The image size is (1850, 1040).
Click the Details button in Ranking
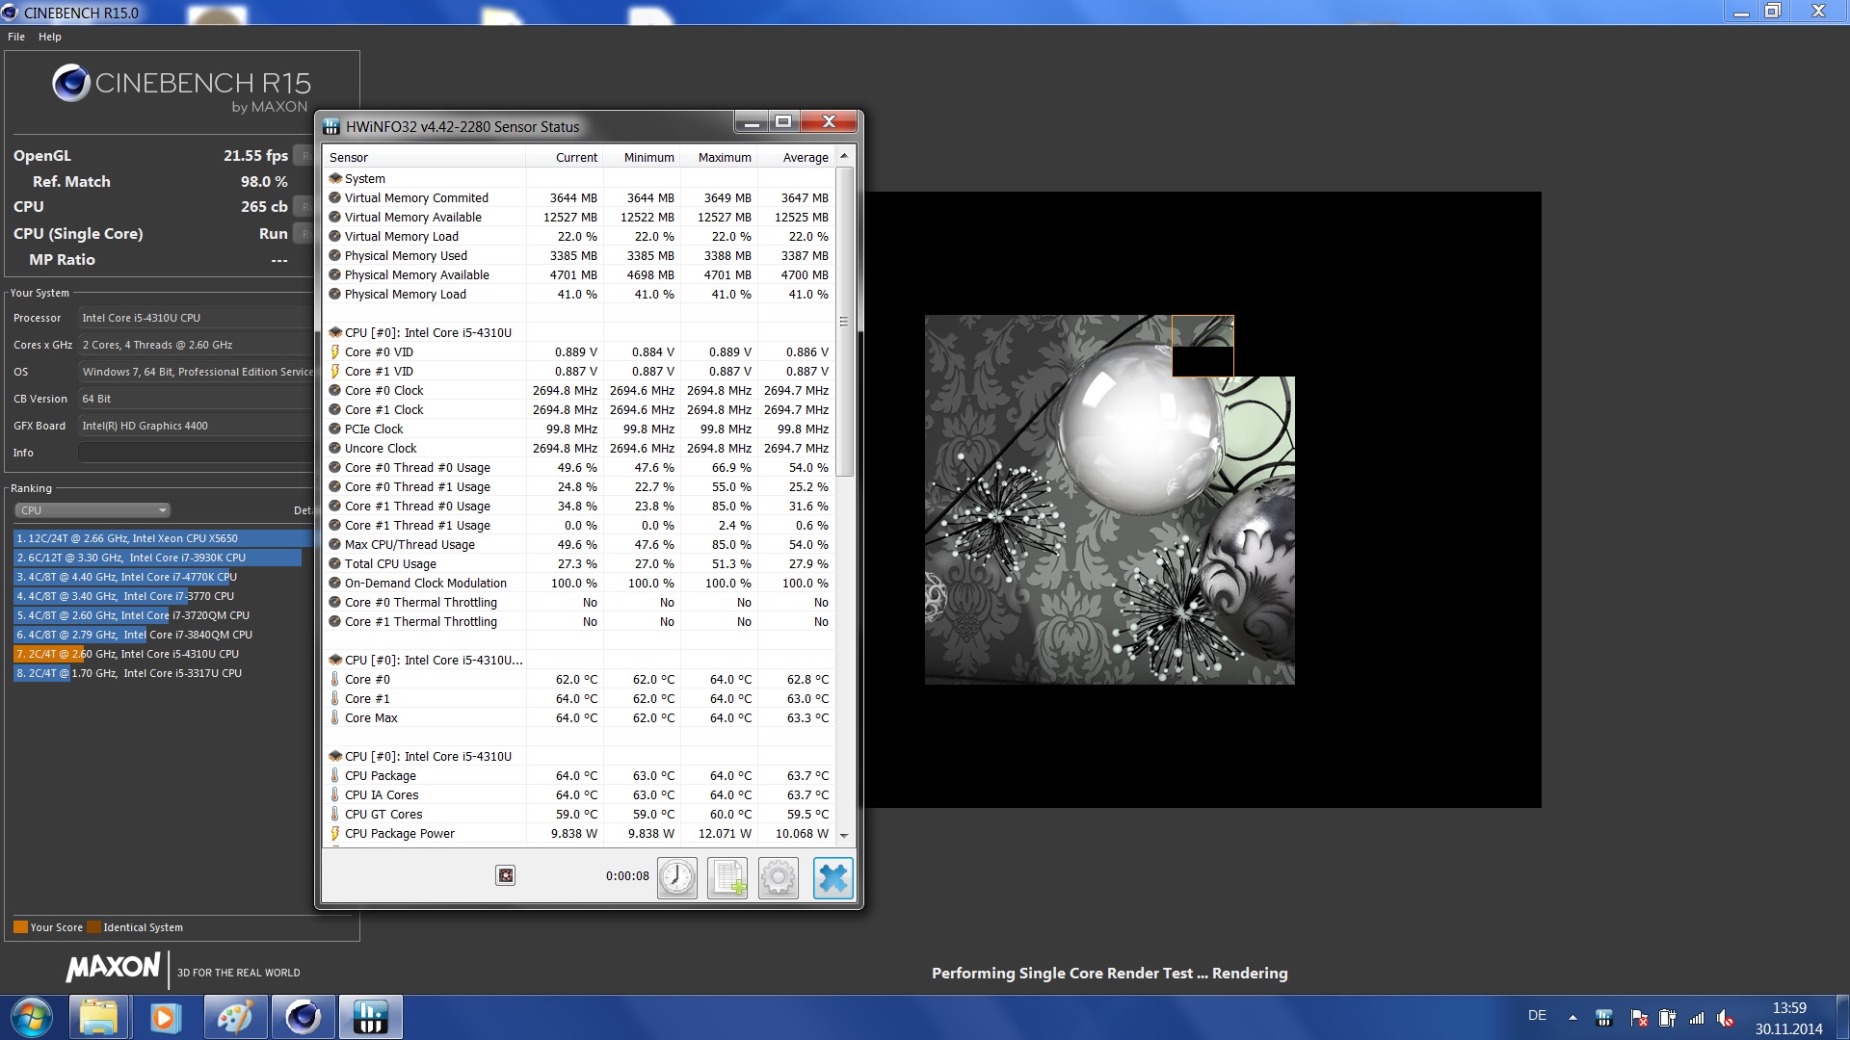click(x=303, y=510)
